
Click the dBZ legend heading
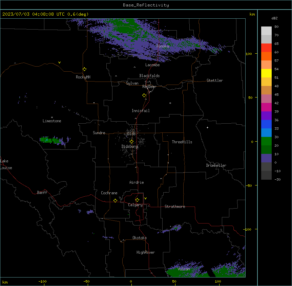pyautogui.click(x=274, y=18)
